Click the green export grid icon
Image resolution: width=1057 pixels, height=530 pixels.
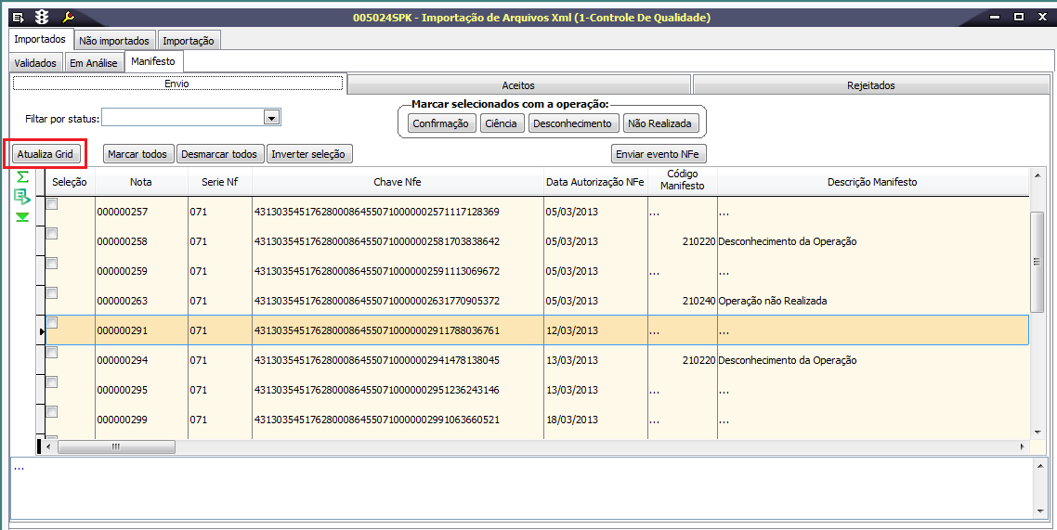pos(22,197)
